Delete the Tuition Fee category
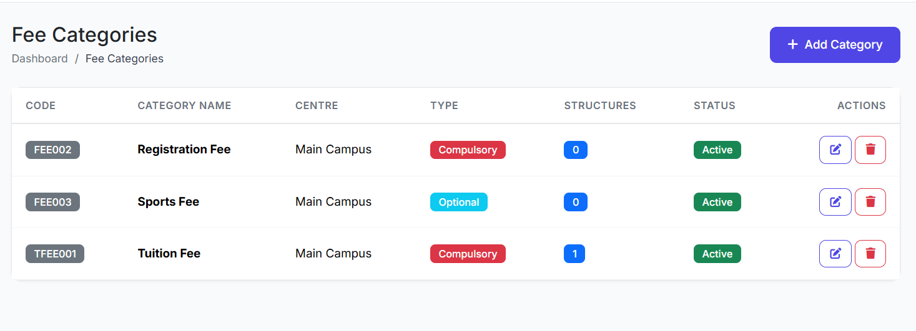 pyautogui.click(x=870, y=254)
